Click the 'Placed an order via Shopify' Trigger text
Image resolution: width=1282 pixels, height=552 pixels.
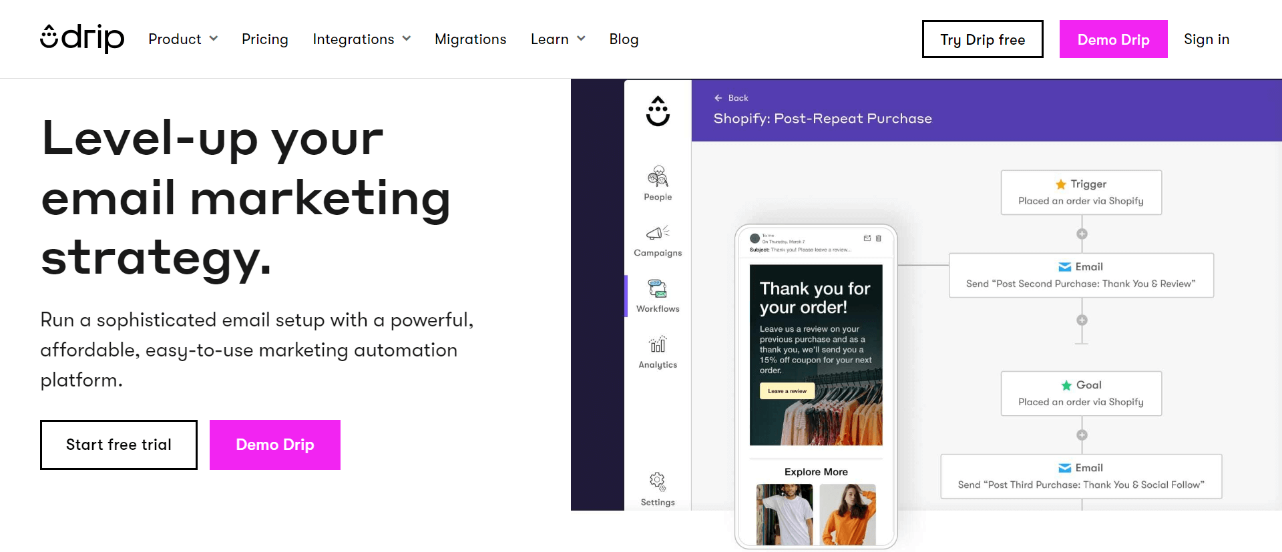pyautogui.click(x=1081, y=201)
